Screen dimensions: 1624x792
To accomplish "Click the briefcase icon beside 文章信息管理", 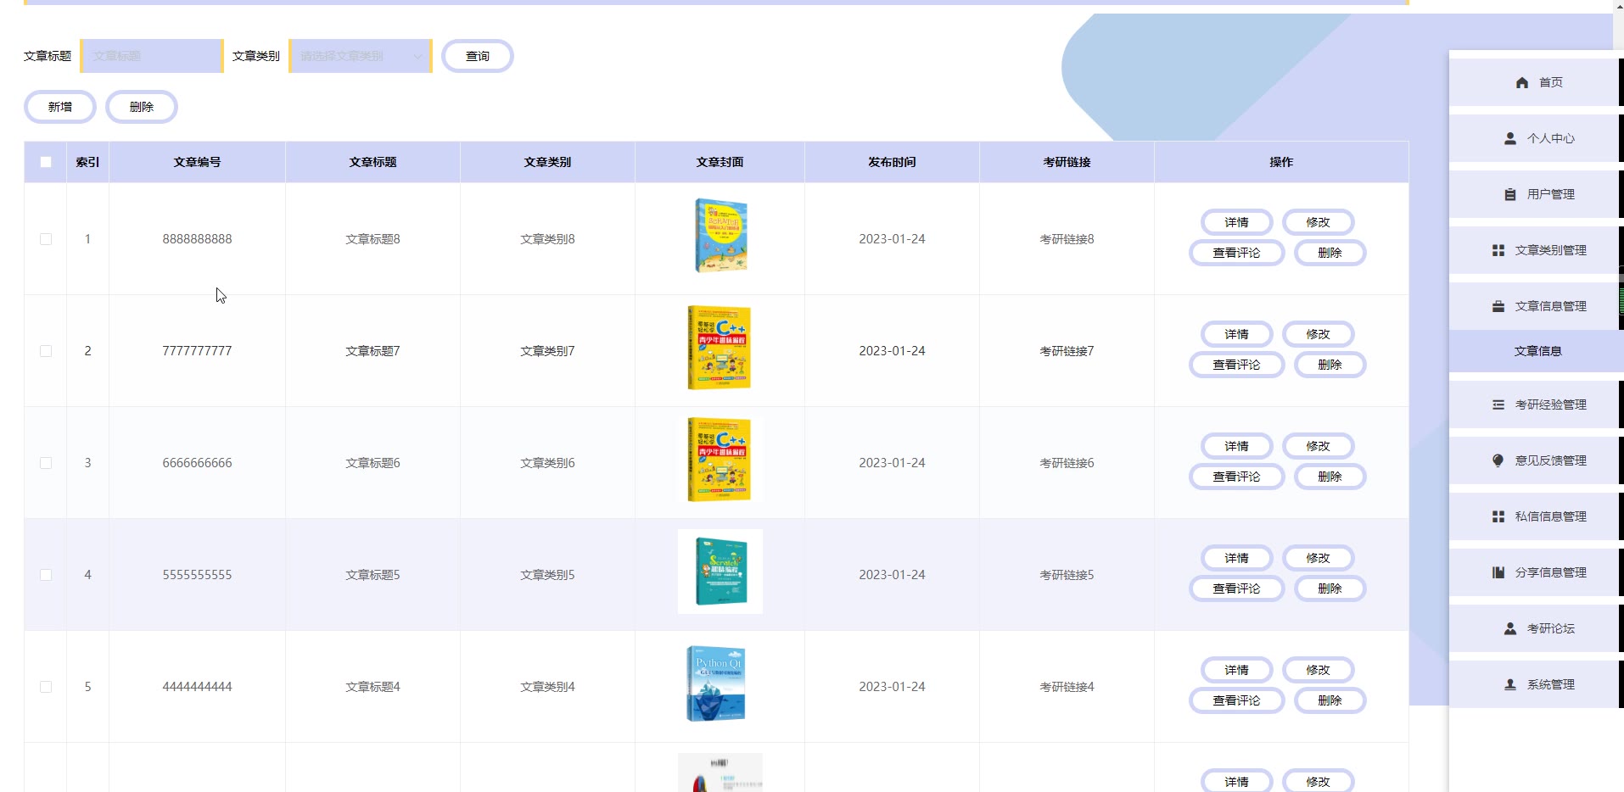I will coord(1498,306).
